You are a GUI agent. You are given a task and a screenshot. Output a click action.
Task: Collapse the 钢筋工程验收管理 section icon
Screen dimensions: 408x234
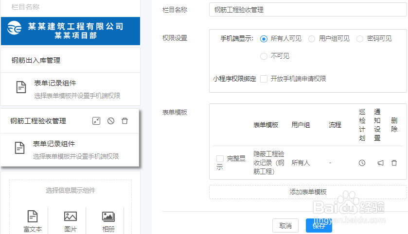pyautogui.click(x=96, y=121)
